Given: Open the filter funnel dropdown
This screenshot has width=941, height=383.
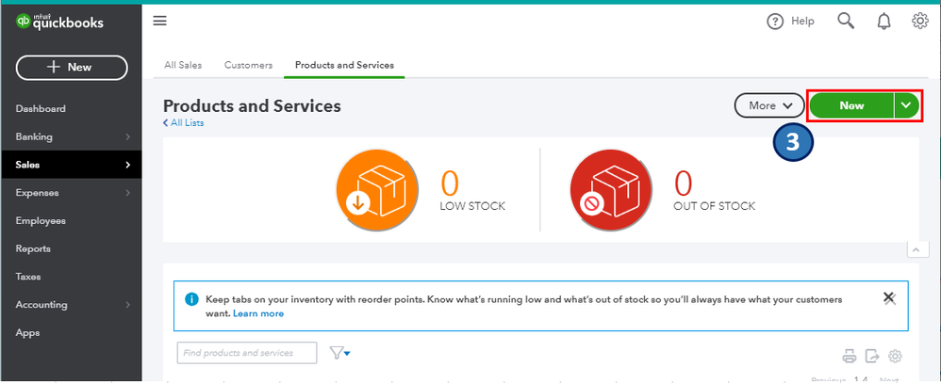Looking at the screenshot, I should 339,353.
